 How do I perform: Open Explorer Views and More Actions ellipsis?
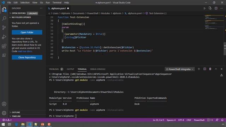pyautogui.click(x=41, y=8)
